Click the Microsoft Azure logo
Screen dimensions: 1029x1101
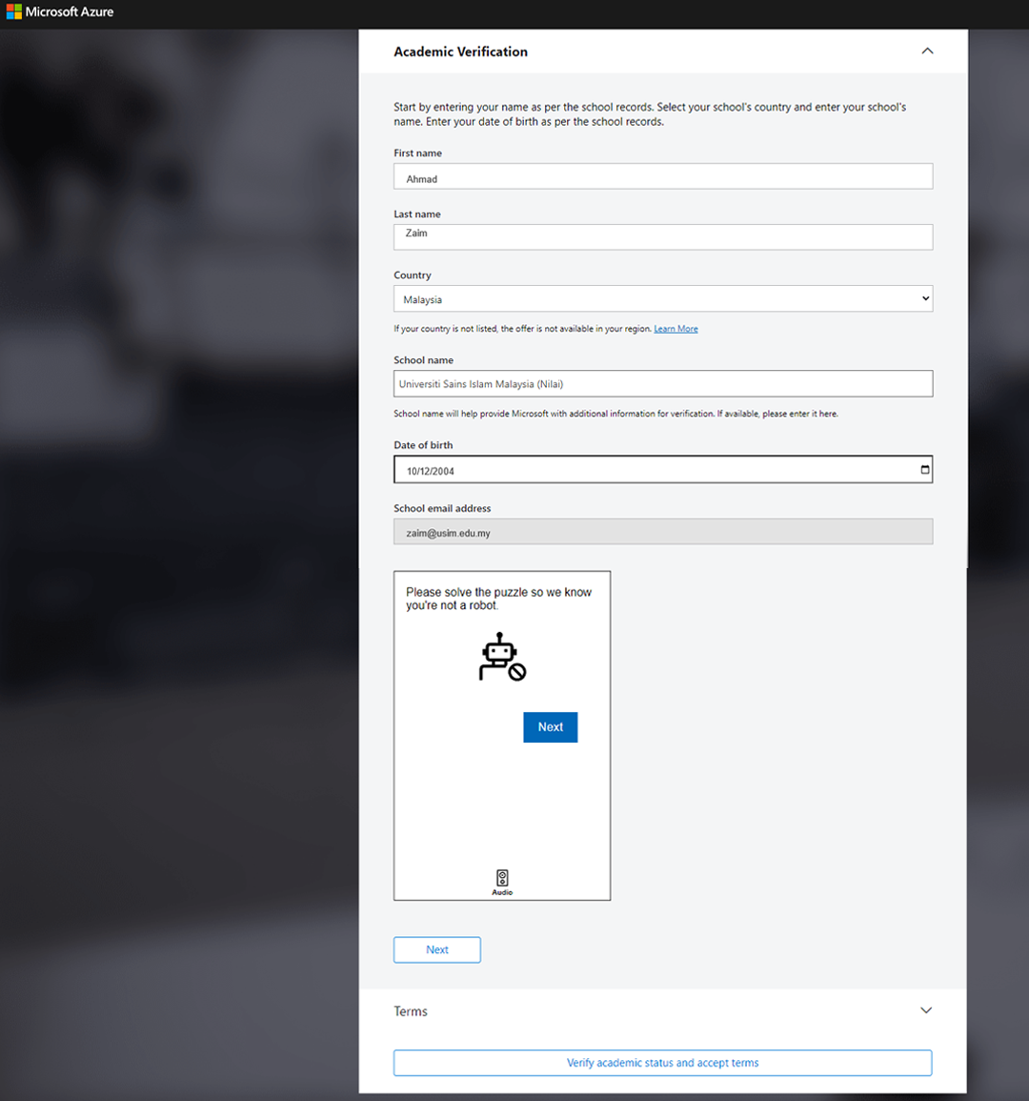click(60, 12)
